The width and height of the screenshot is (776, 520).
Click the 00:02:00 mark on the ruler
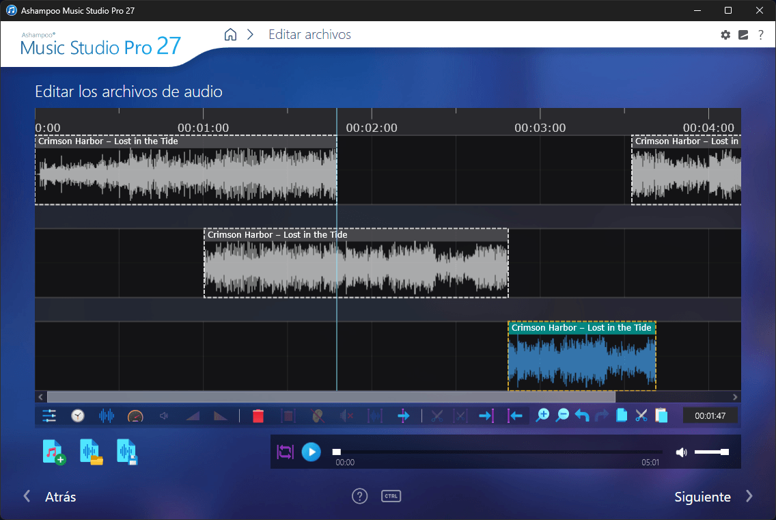(372, 128)
